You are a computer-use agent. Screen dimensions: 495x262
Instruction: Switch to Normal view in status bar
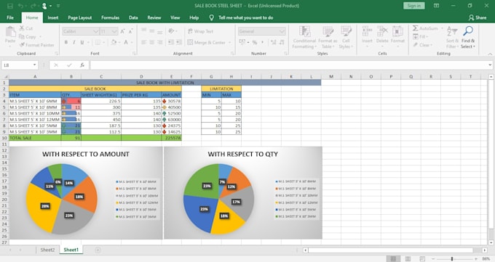393,258
